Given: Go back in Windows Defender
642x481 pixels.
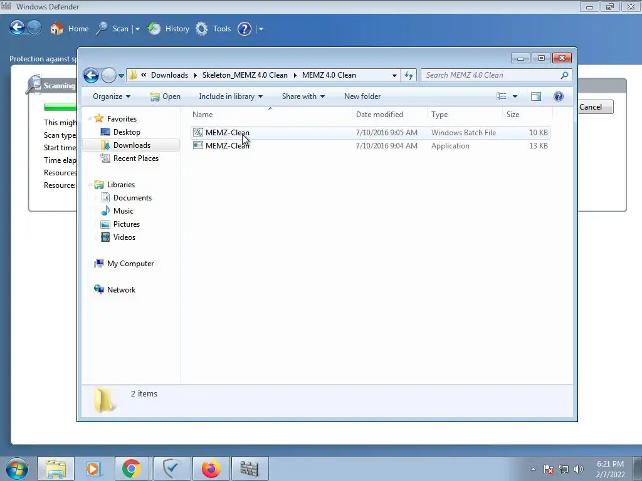Looking at the screenshot, I should [17, 28].
